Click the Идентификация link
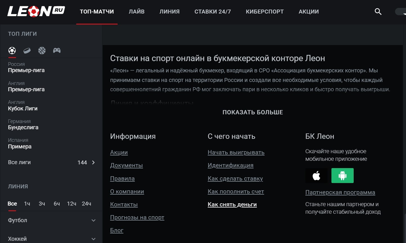Viewport: 406px width, 243px height. pyautogui.click(x=231, y=165)
